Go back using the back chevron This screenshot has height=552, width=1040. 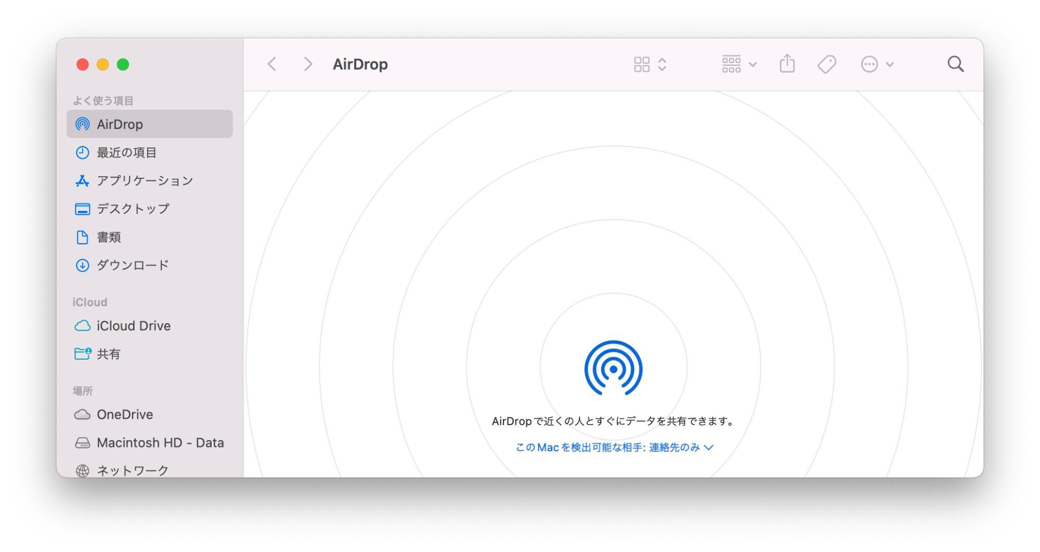click(272, 63)
